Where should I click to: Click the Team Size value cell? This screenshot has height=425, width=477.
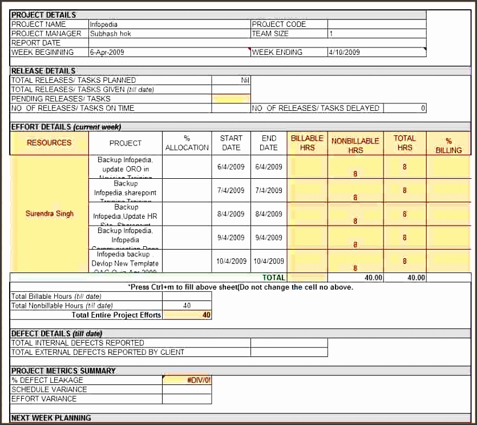point(377,34)
